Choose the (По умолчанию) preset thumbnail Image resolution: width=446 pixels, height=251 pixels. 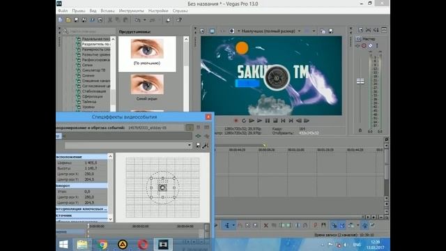pyautogui.click(x=147, y=54)
